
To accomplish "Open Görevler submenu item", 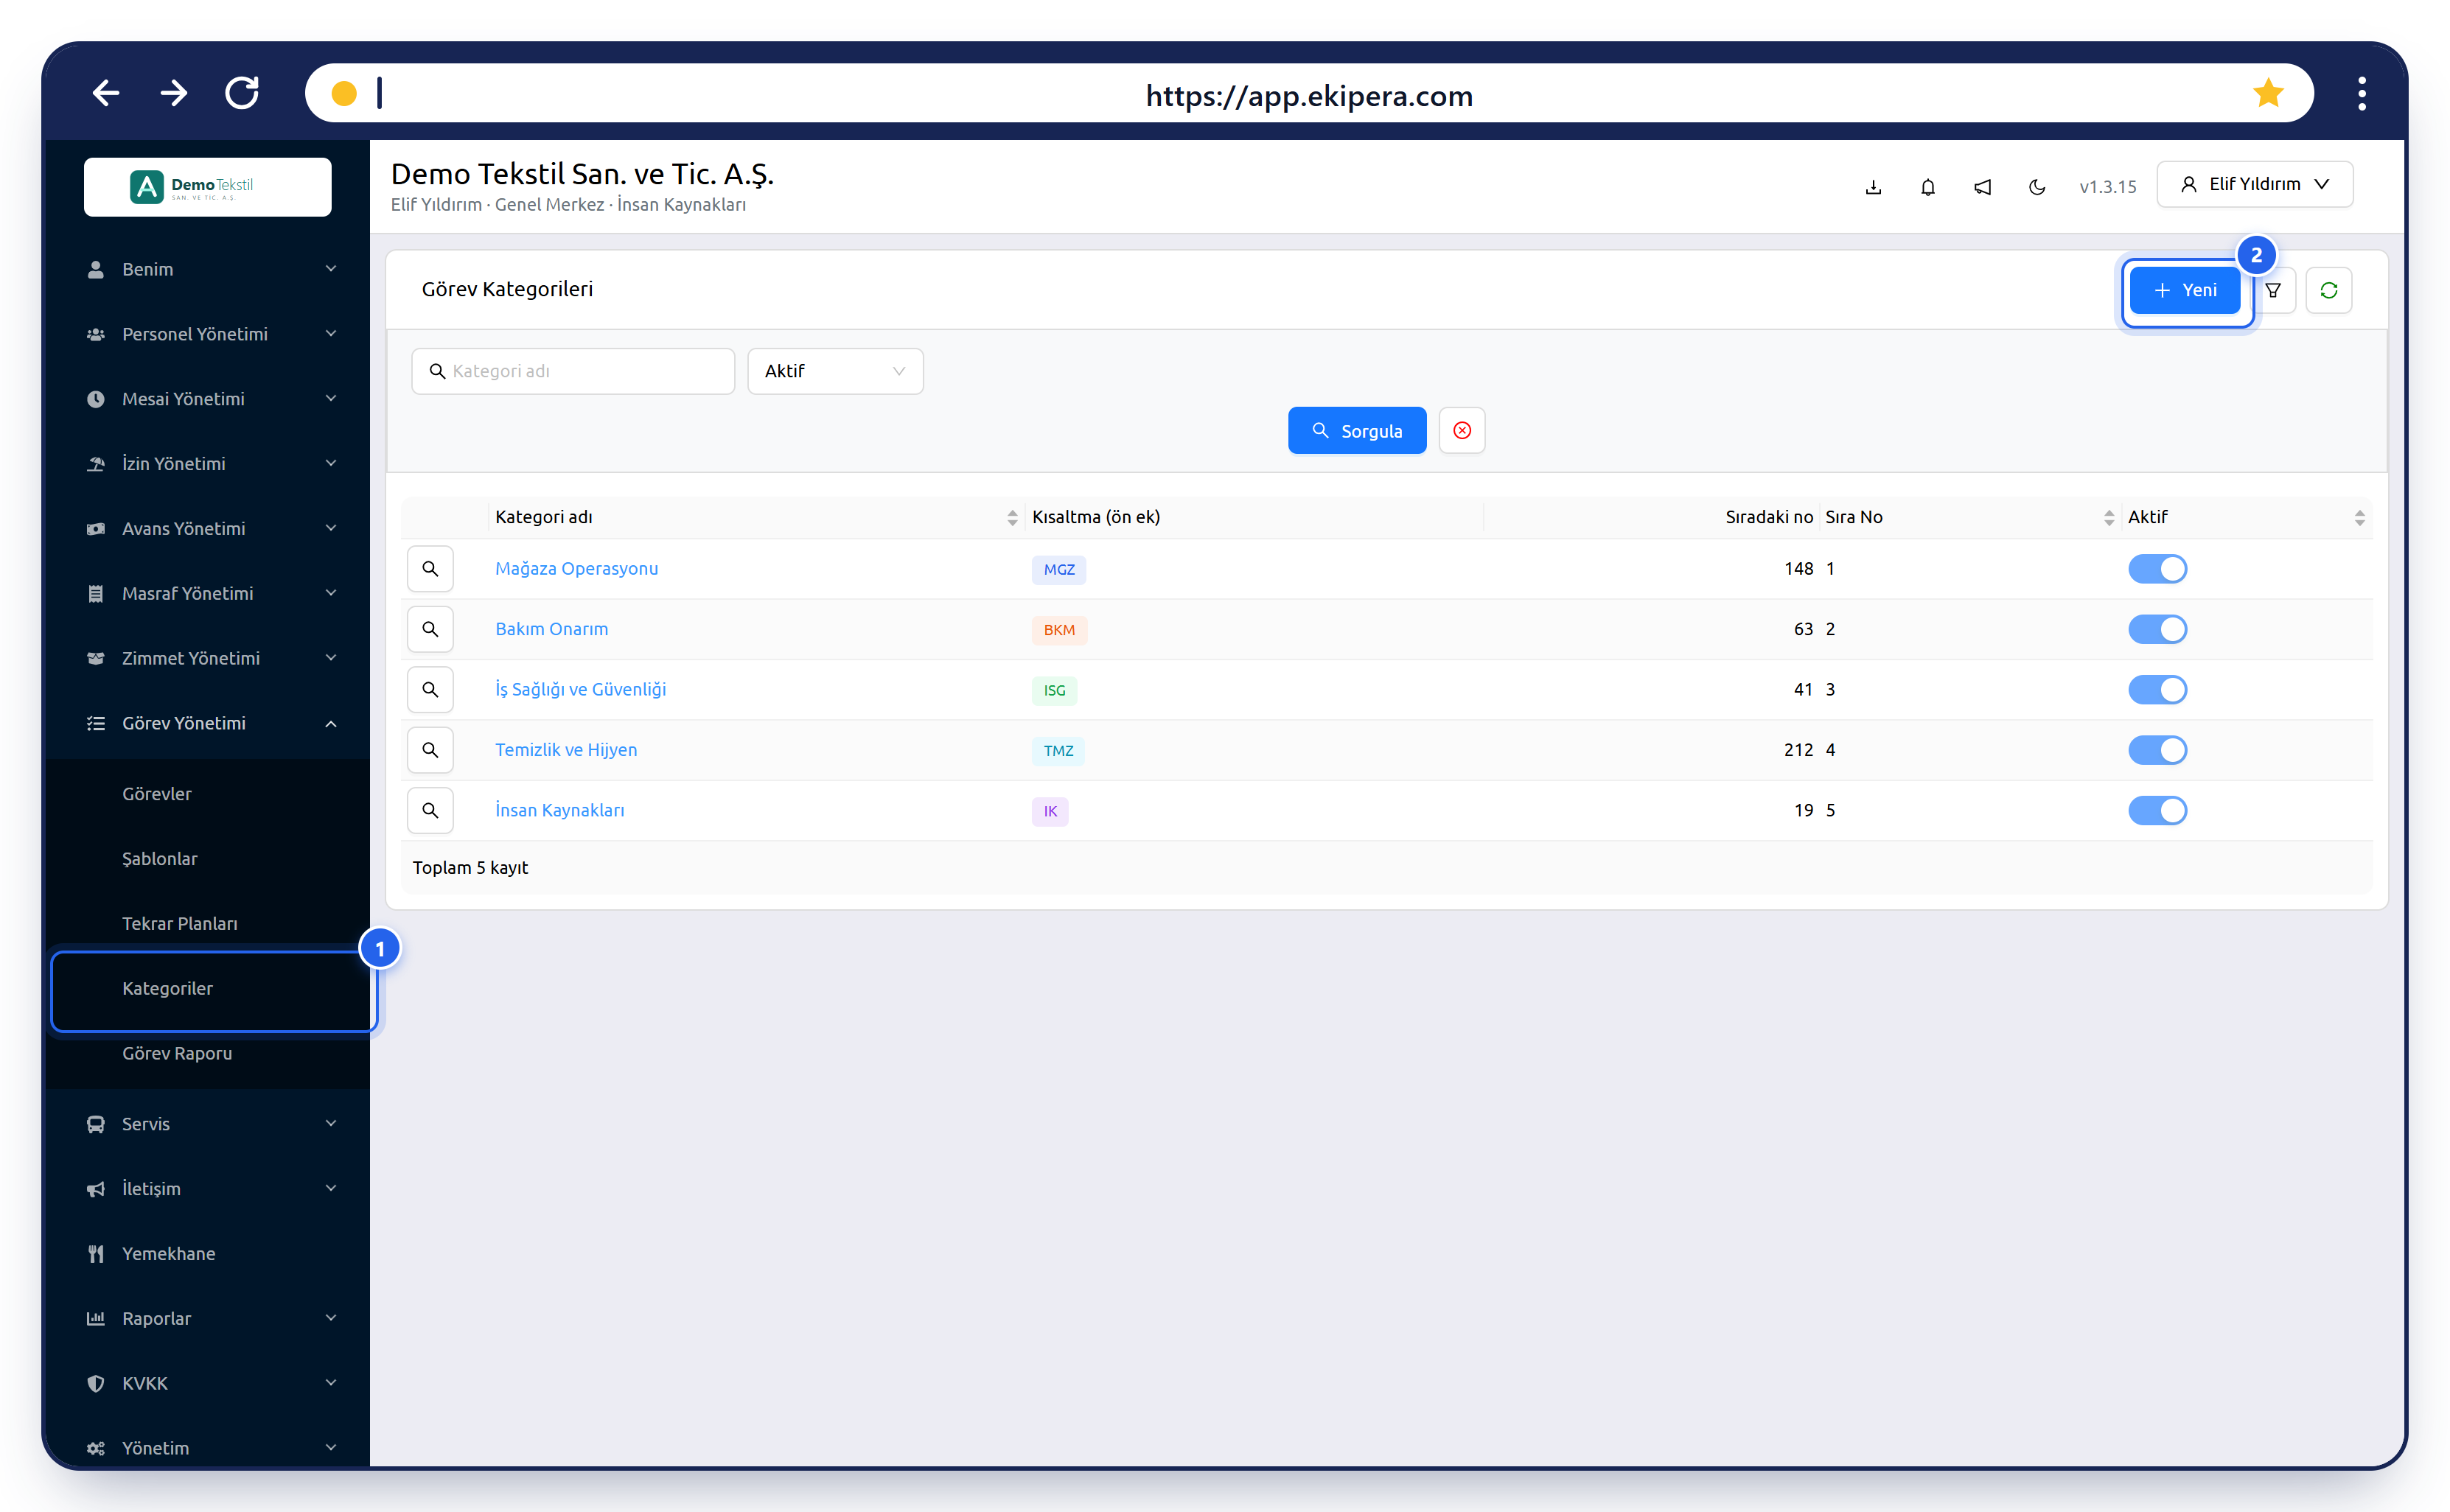I will (x=157, y=793).
